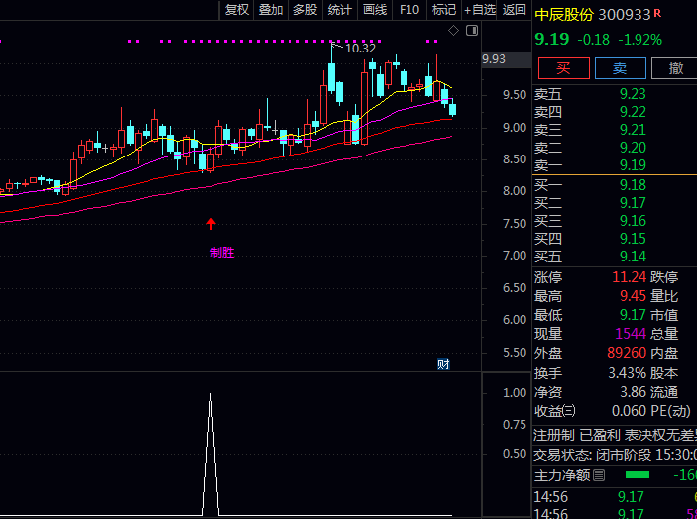Click the 收益(三) value 0.060
This screenshot has width=697, height=519.
[x=629, y=411]
